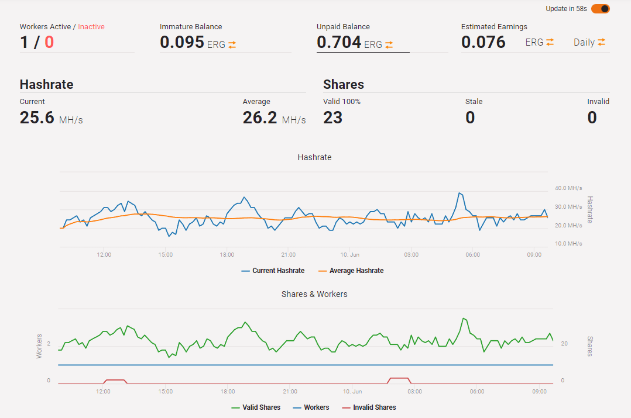Toggle Valid Shares legend series

point(256,407)
